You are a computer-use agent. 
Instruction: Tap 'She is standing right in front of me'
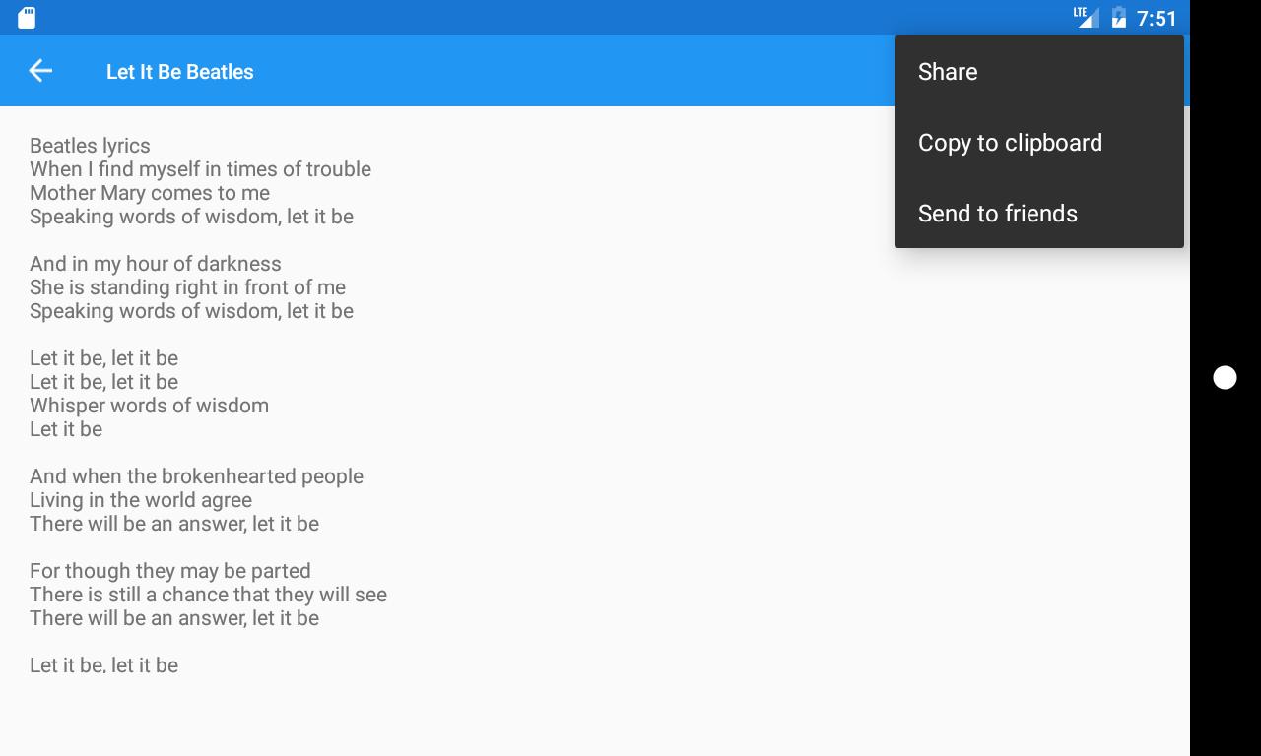[187, 287]
